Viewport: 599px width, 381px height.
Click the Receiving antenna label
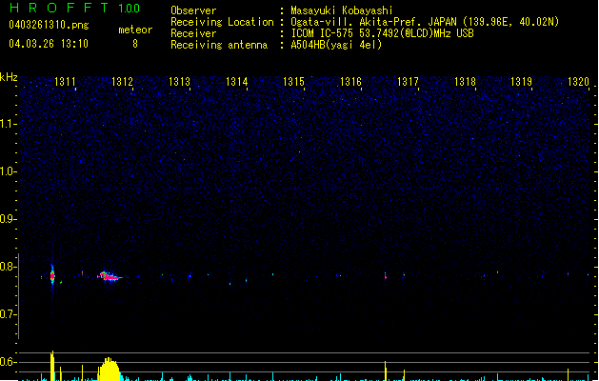(219, 45)
